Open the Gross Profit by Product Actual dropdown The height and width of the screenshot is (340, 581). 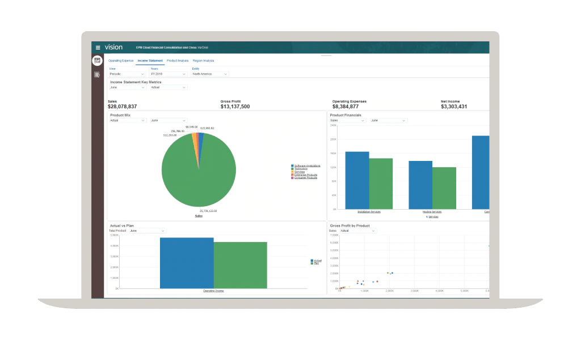[x=355, y=231]
